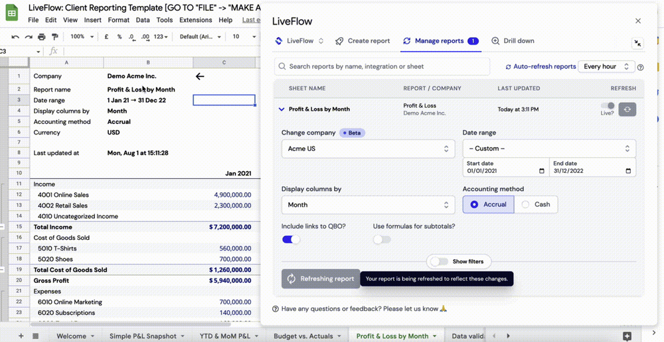Click the Drill down magnifier icon
Screen dimensions: 664x342
click(x=495, y=41)
